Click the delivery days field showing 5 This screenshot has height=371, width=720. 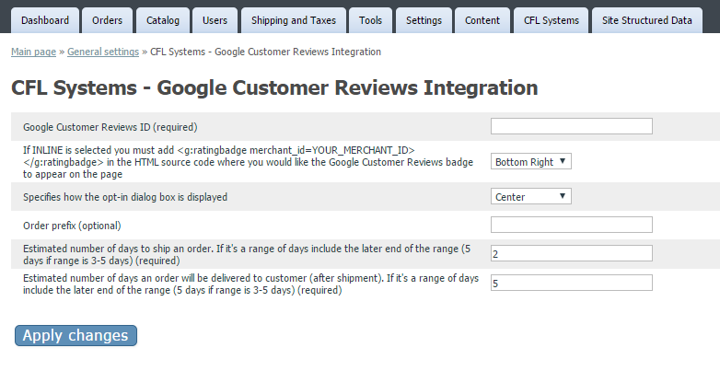[x=571, y=283]
